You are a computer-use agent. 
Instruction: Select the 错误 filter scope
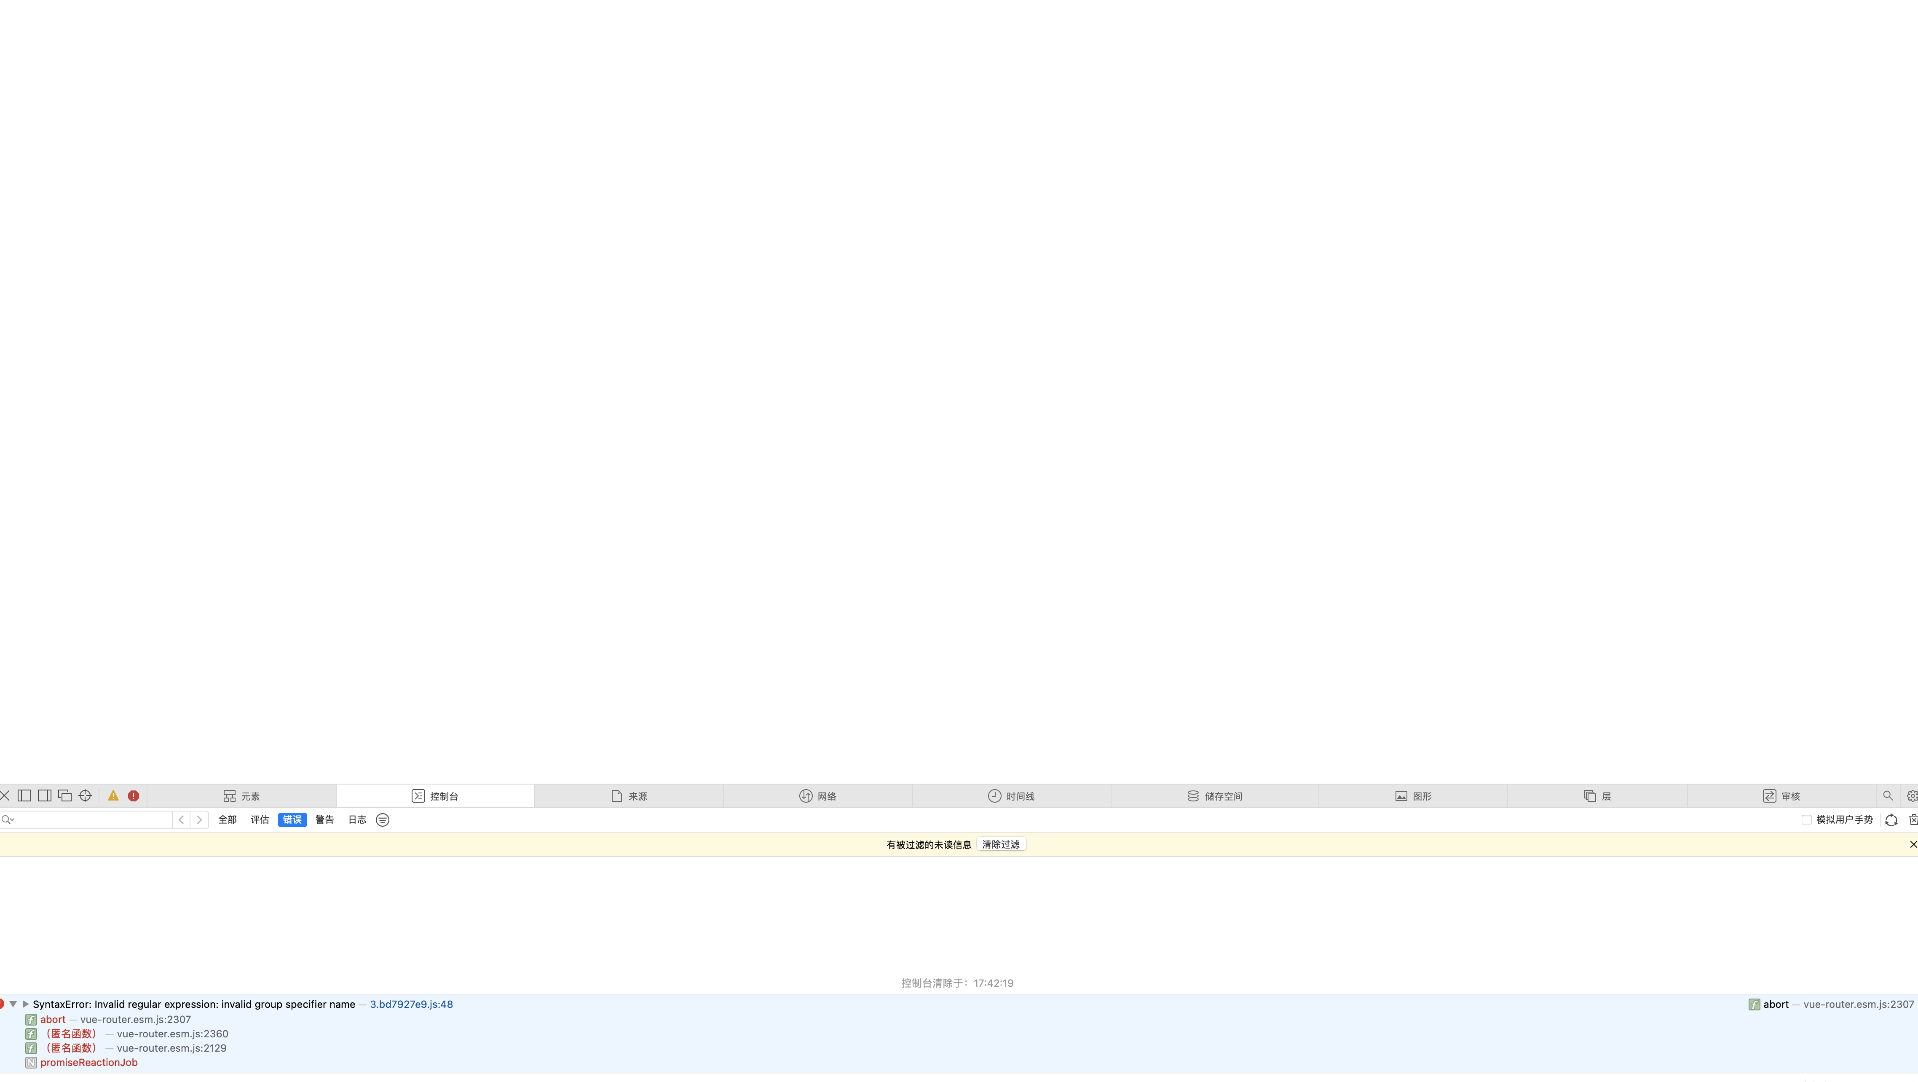click(x=292, y=819)
